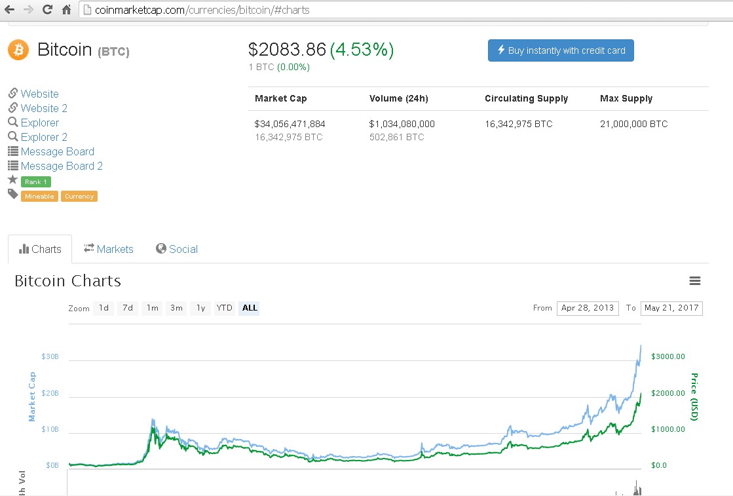
Task: Click the Market Cap axis label on chart
Action: point(32,396)
